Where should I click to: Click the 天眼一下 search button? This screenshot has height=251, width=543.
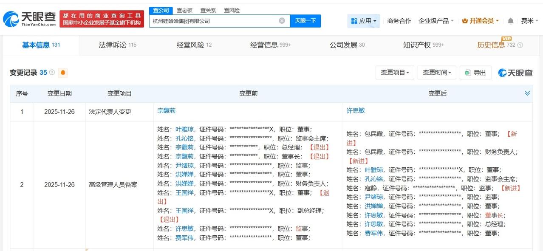pos(305,21)
